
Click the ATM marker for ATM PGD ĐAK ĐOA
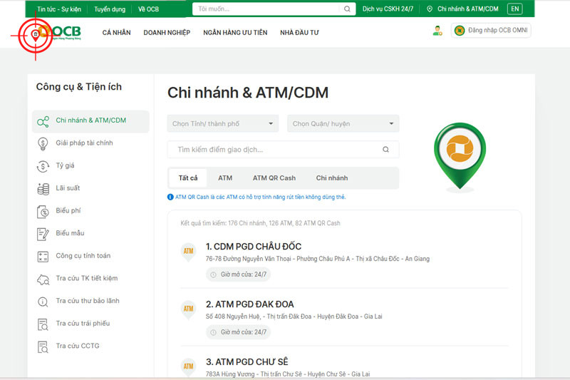click(188, 309)
